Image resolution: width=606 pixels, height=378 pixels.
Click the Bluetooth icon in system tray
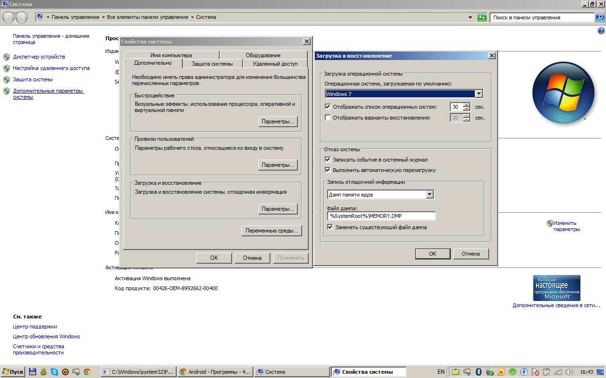click(x=478, y=372)
